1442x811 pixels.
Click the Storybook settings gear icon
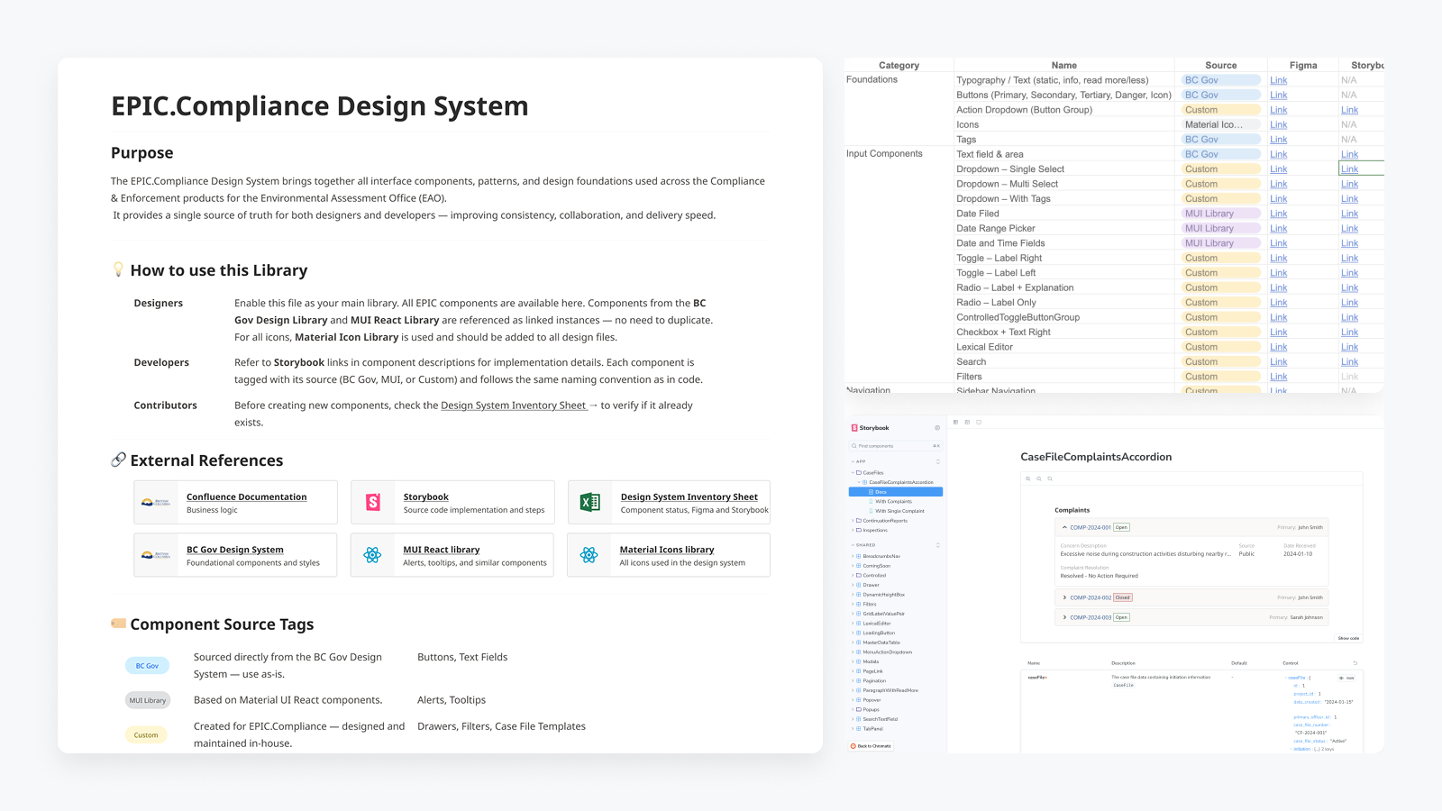click(x=937, y=428)
